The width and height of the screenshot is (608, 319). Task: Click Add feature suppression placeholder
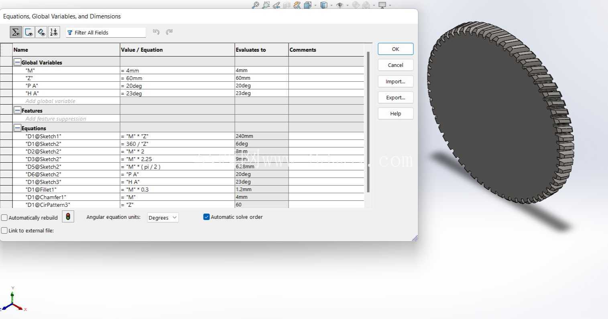click(x=56, y=119)
